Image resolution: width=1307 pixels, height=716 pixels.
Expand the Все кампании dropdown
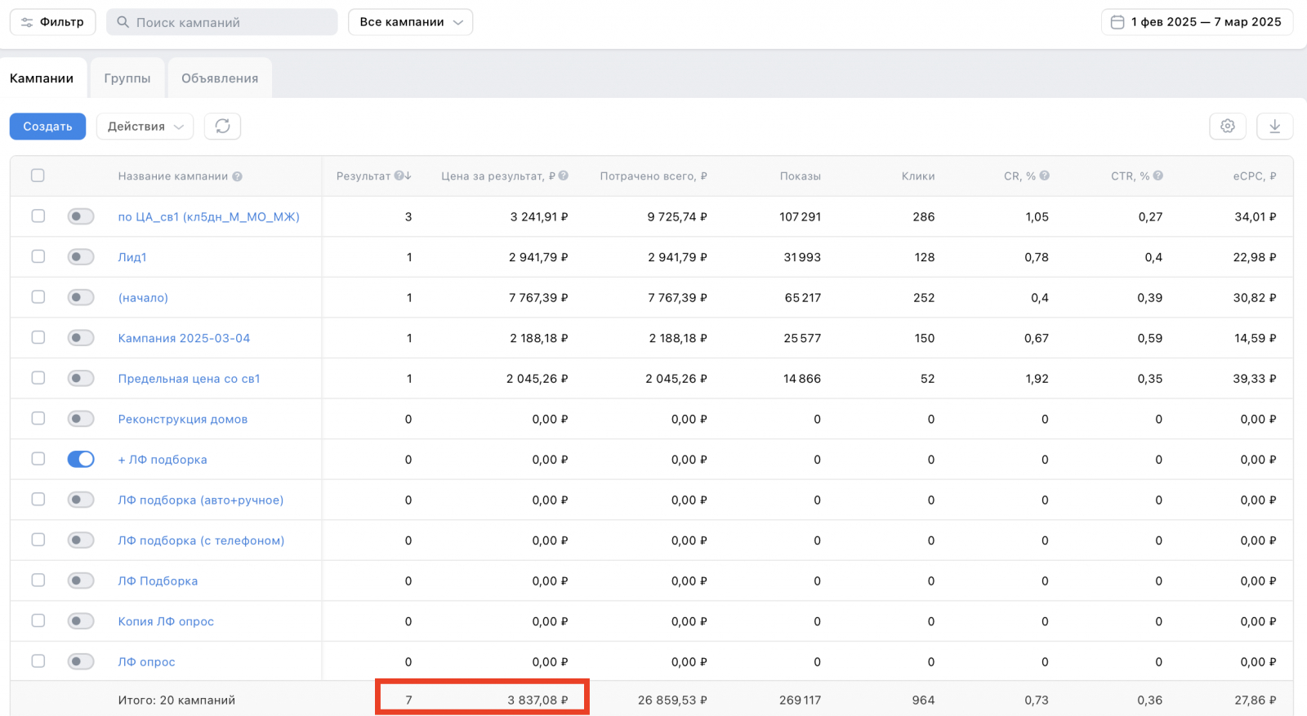pyautogui.click(x=410, y=22)
